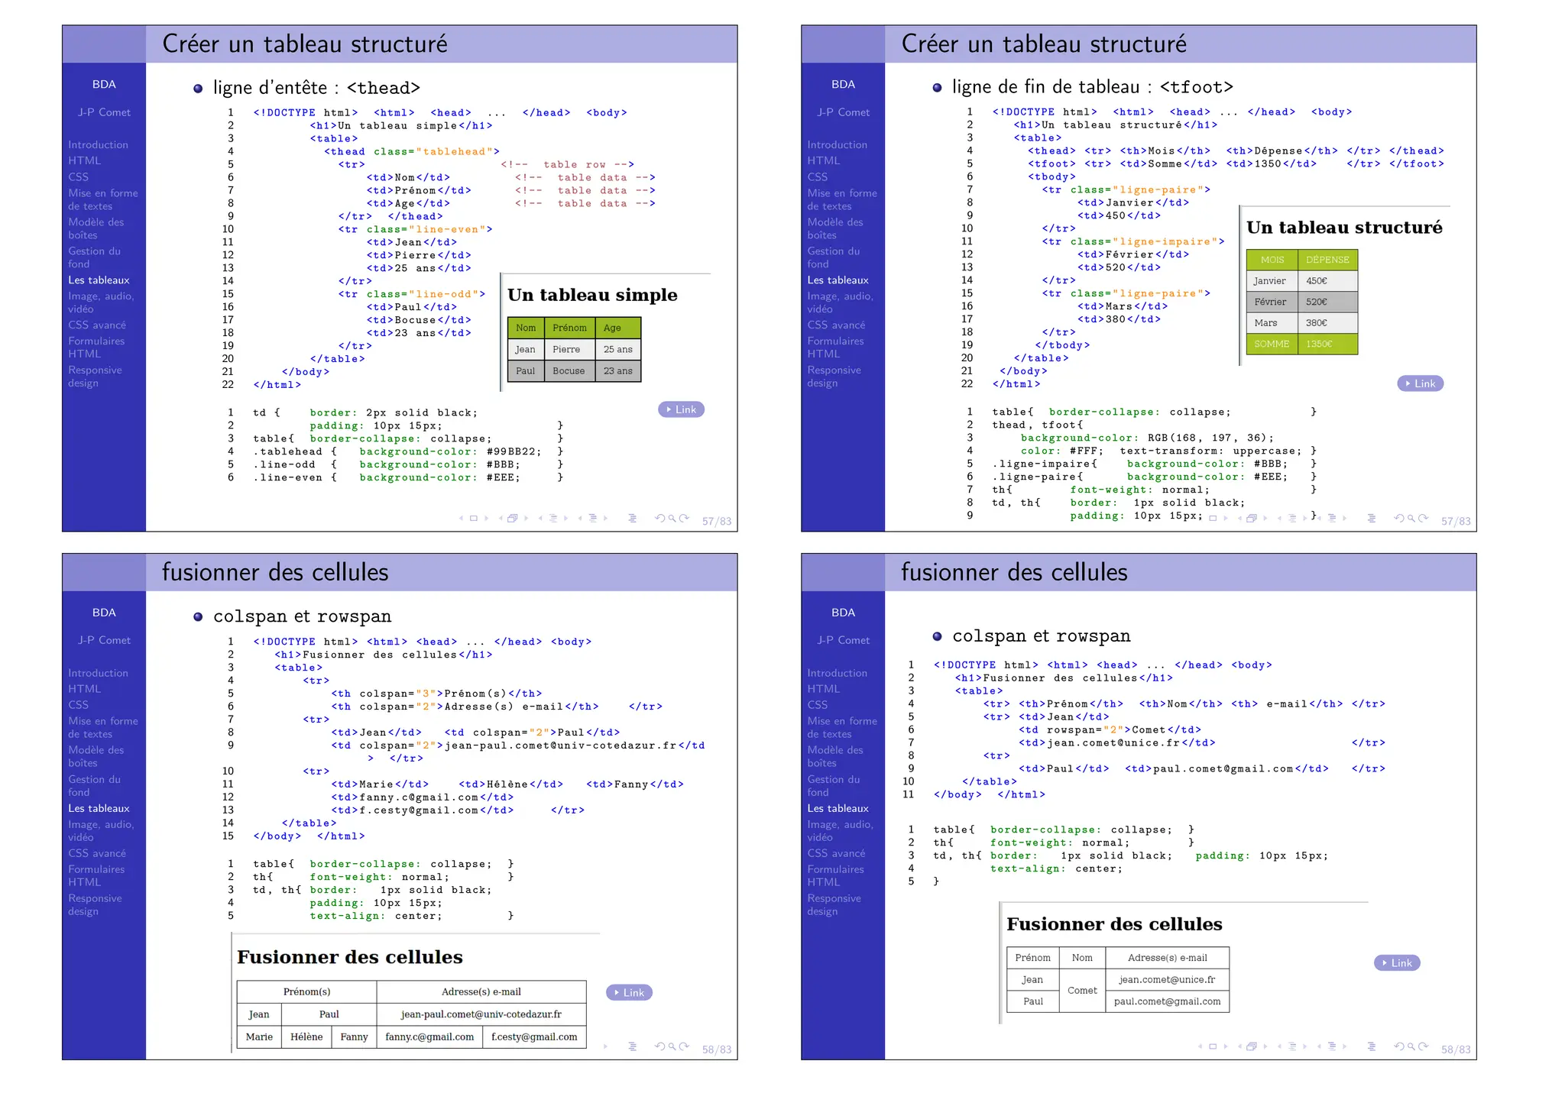
Task: Click the search magnifier icon on the thead slide
Action: tap(672, 519)
